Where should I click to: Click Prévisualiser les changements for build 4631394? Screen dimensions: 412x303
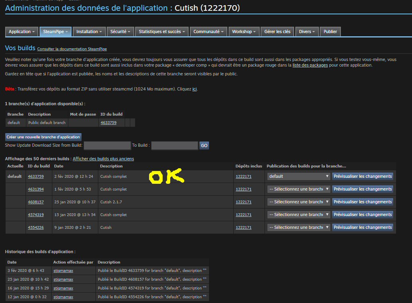coord(362,189)
